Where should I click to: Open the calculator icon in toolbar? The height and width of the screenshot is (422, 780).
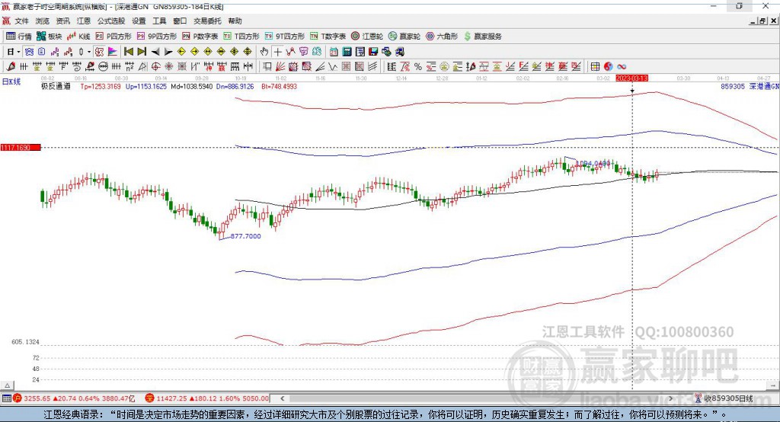coord(347,52)
